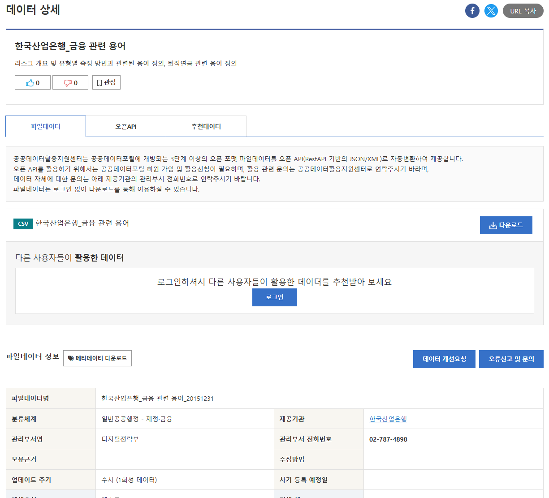This screenshot has width=549, height=498.
Task: Click the blue 로그인 button
Action: [275, 297]
